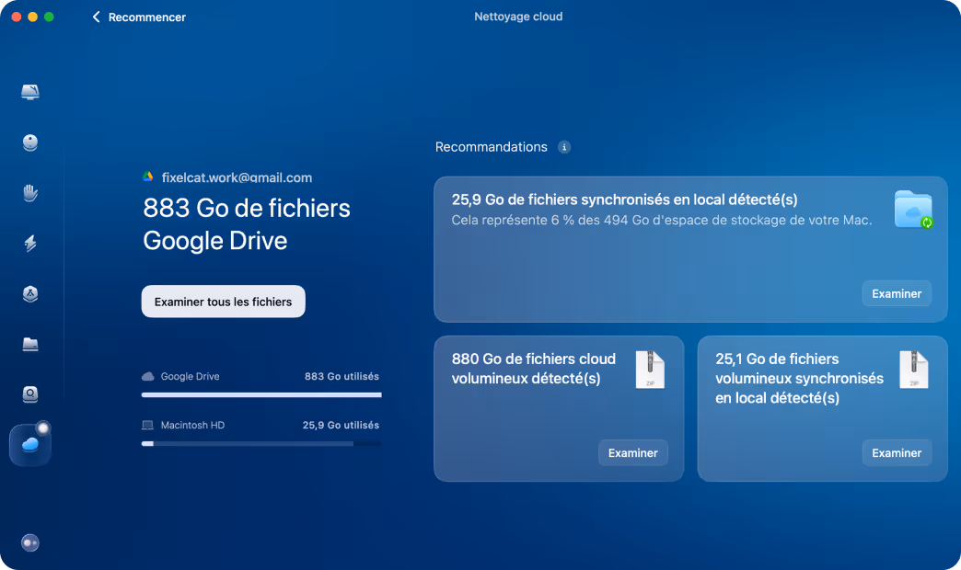961x570 pixels.
Task: Zoom the window with the green button
Action: point(49,17)
